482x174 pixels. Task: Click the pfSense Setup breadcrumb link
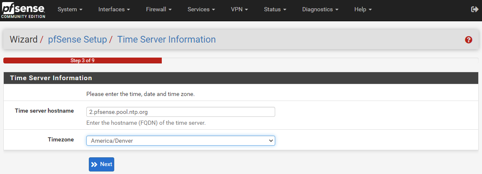tap(78, 39)
